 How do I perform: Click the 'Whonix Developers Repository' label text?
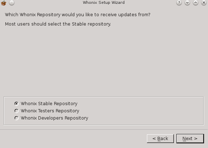point(55,118)
